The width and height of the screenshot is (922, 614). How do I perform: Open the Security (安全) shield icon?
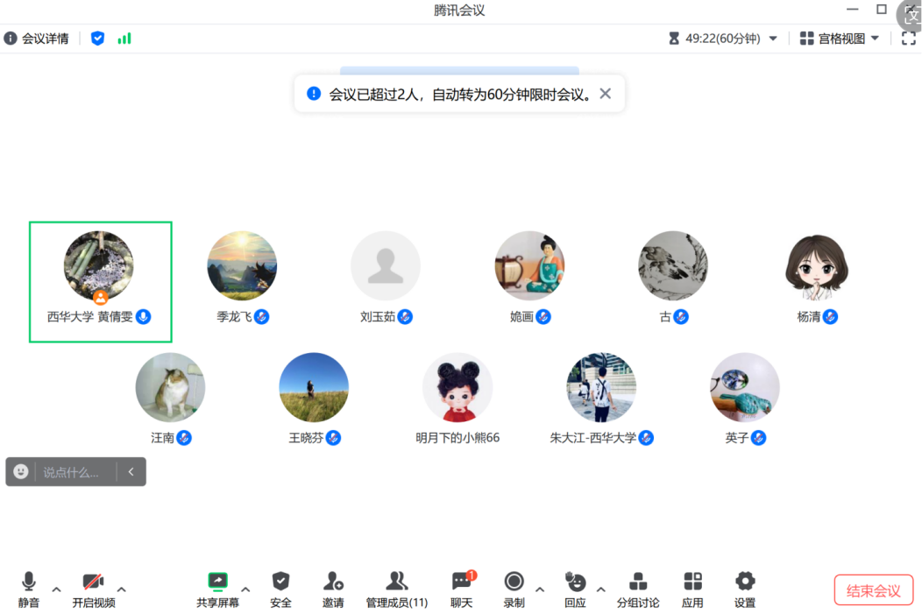click(280, 582)
